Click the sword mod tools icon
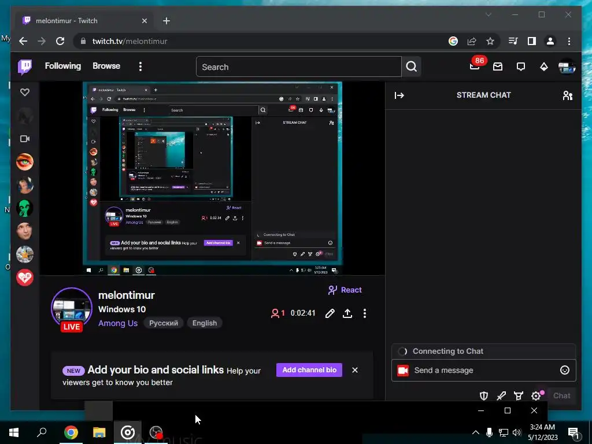 tap(501, 395)
